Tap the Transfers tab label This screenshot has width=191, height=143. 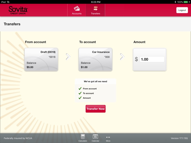click(95, 13)
